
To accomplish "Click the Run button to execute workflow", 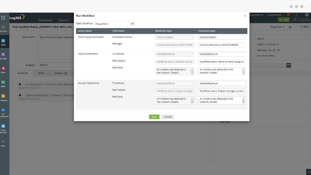I will (x=154, y=117).
